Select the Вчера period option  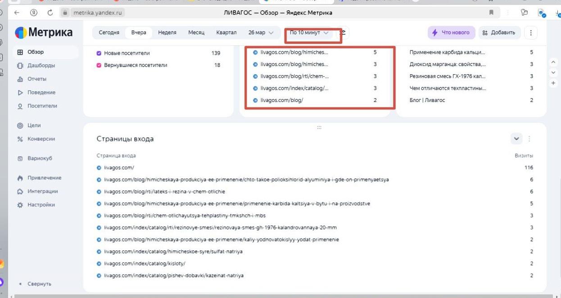click(x=139, y=33)
